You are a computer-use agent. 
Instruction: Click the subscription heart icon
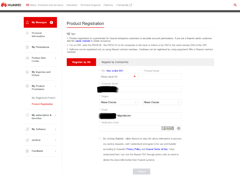27,115
